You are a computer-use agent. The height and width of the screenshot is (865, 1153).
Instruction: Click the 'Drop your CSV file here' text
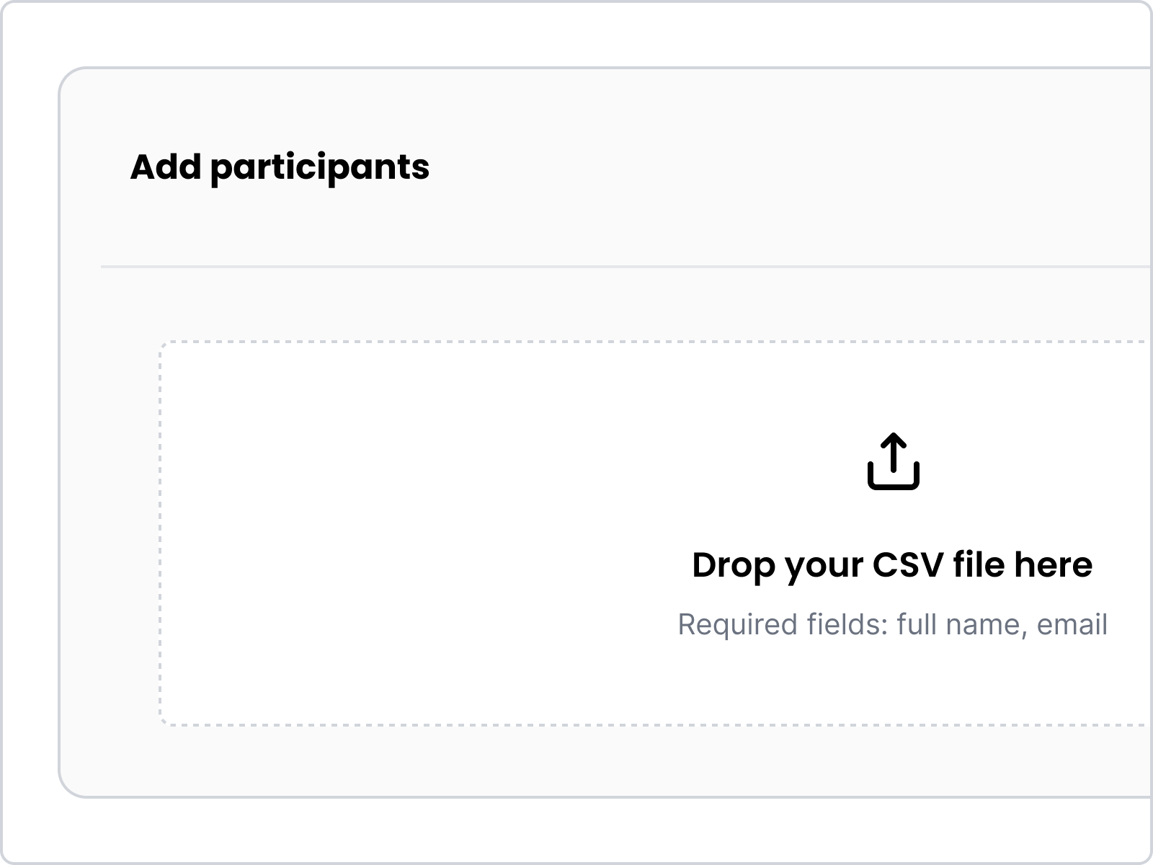pyautogui.click(x=894, y=566)
